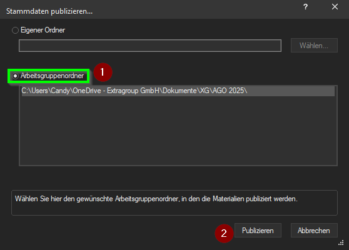Focus the empty custom folder path field

point(150,46)
